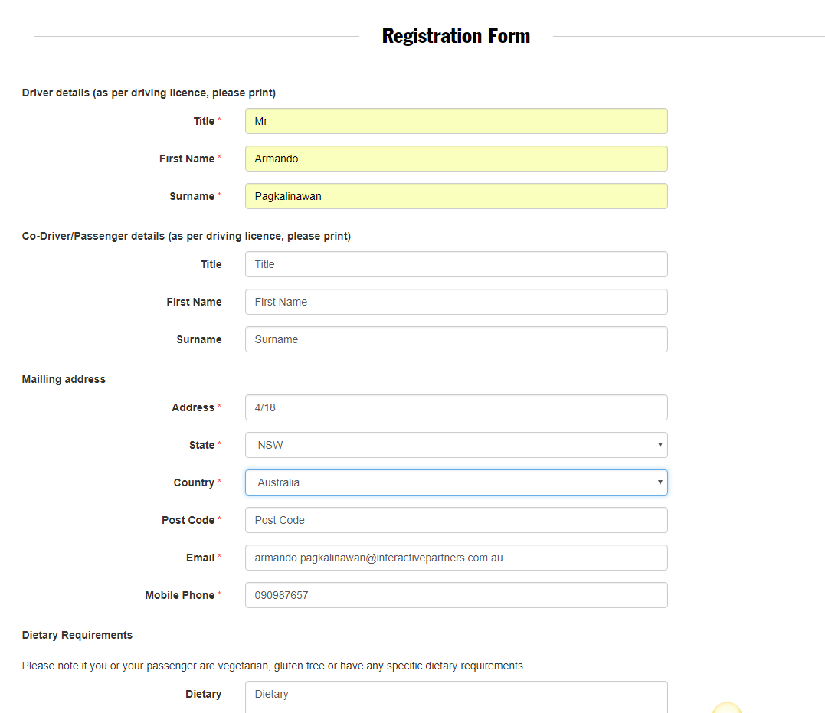
Task: Click the yellow circle at the page bottom
Action: pyautogui.click(x=727, y=708)
